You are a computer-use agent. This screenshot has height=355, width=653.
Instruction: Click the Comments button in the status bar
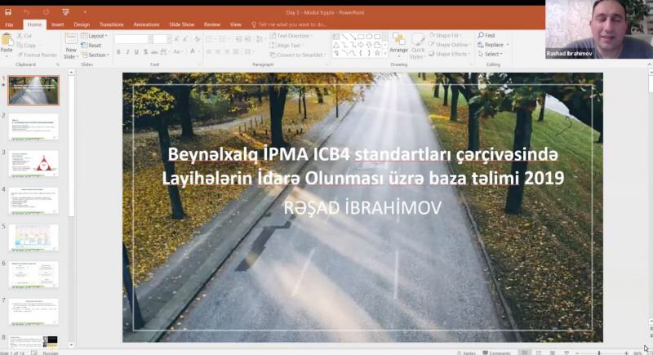(499, 353)
